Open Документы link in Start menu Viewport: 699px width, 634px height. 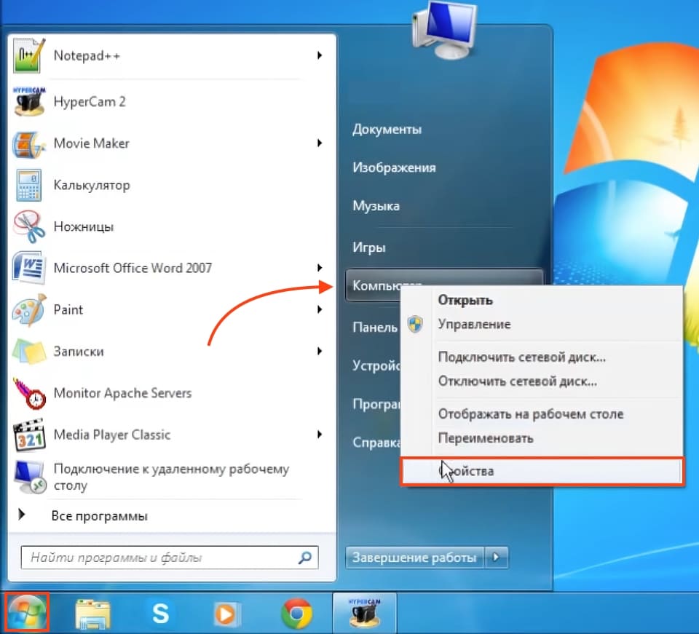(387, 130)
